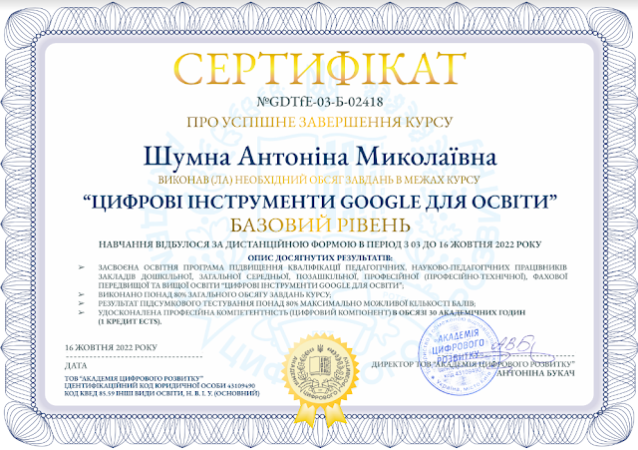
Task: Click bullet 'РЕЗУЛЬТАТ ПІДСУМКОВОГО ТЕСТУВАННЯ'
Action: click(286, 303)
